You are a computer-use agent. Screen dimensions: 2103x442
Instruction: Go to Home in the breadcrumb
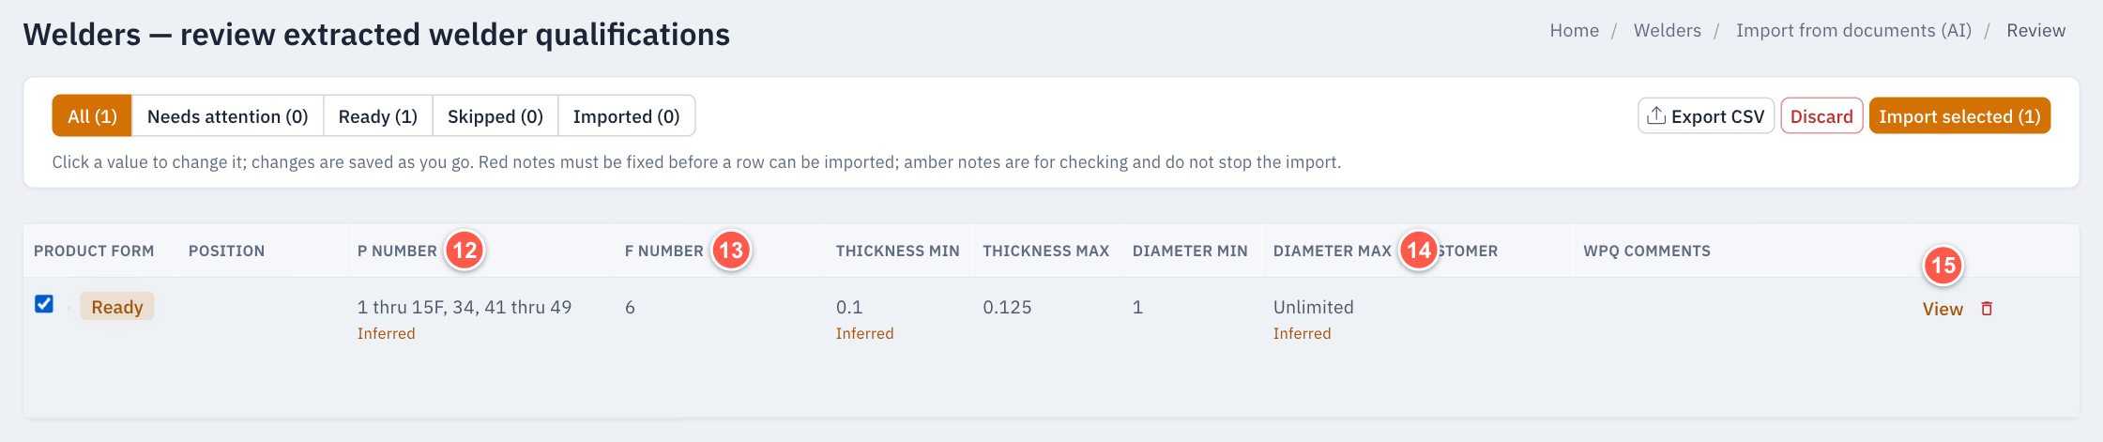(x=1575, y=31)
